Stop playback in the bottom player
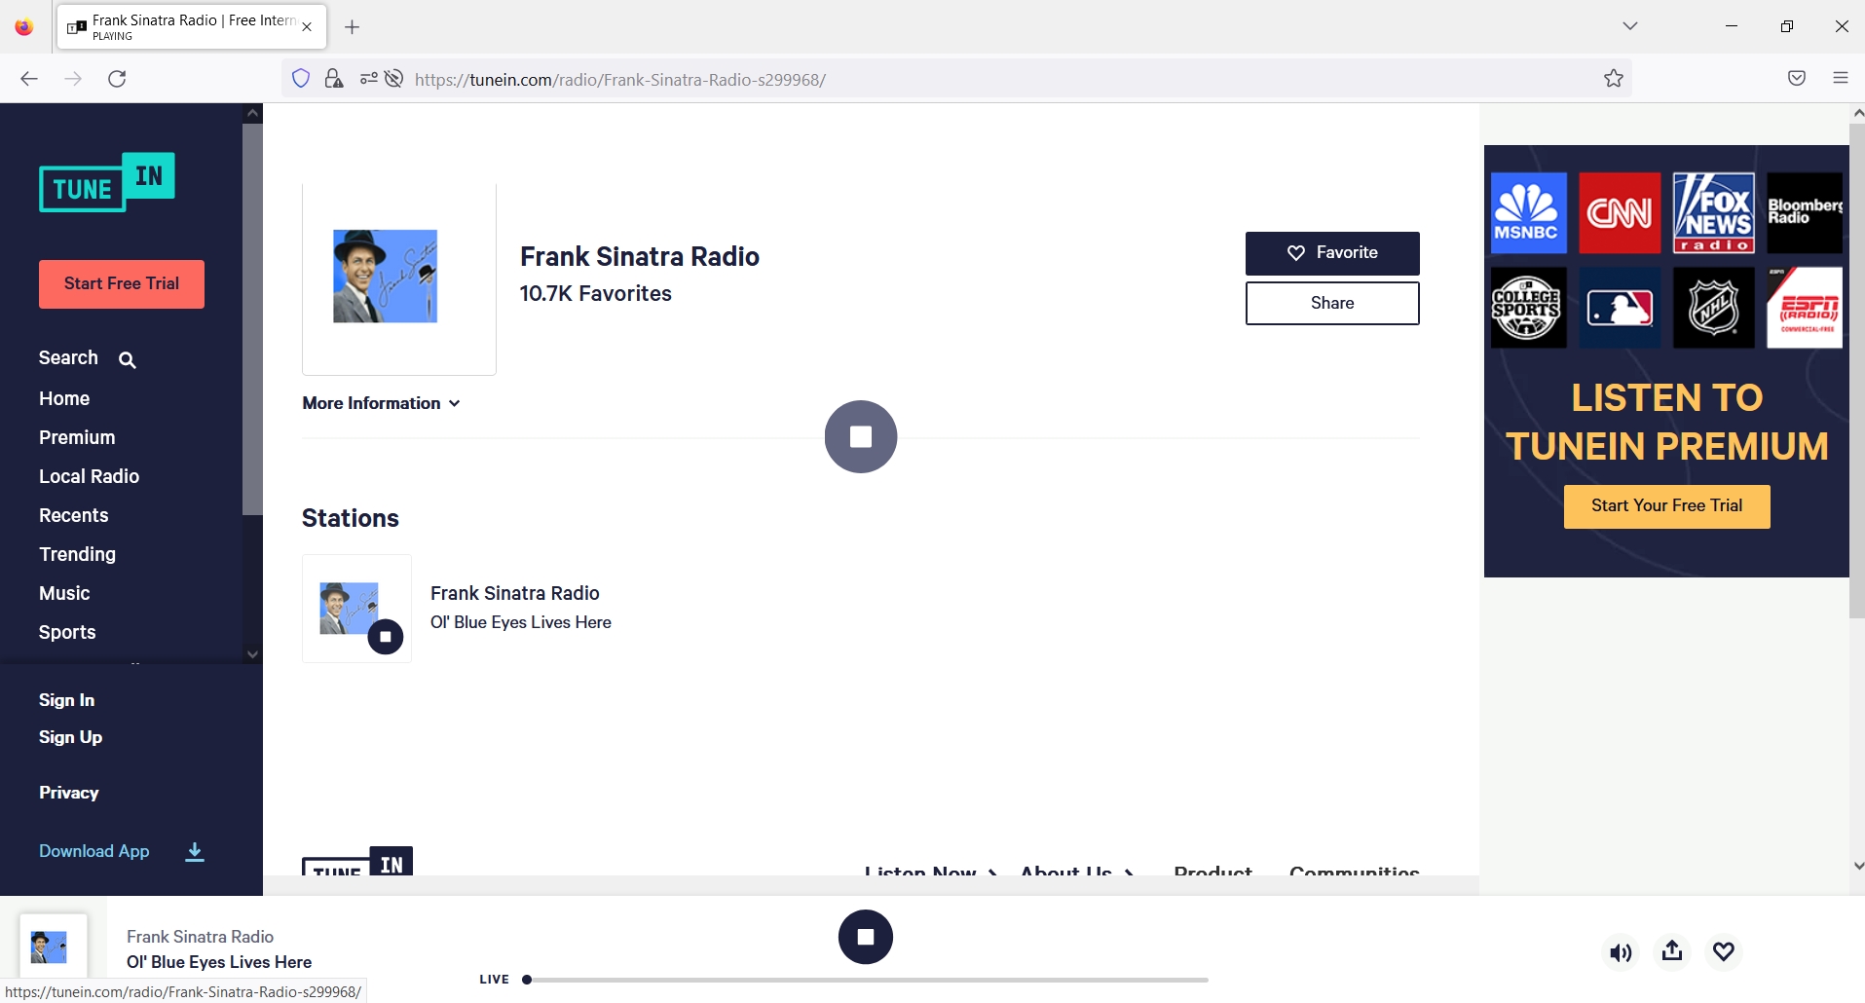This screenshot has height=1003, width=1865. coord(865,937)
